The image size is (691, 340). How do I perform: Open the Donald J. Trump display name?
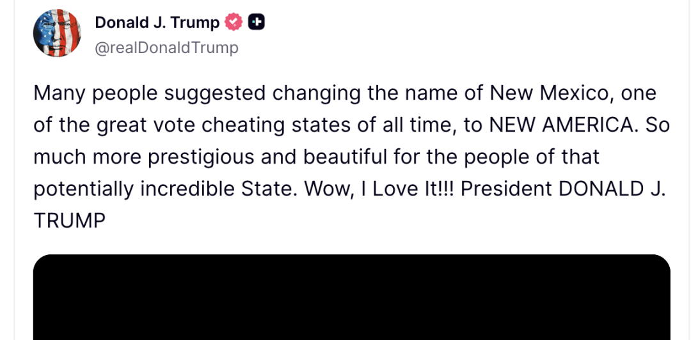tap(157, 22)
